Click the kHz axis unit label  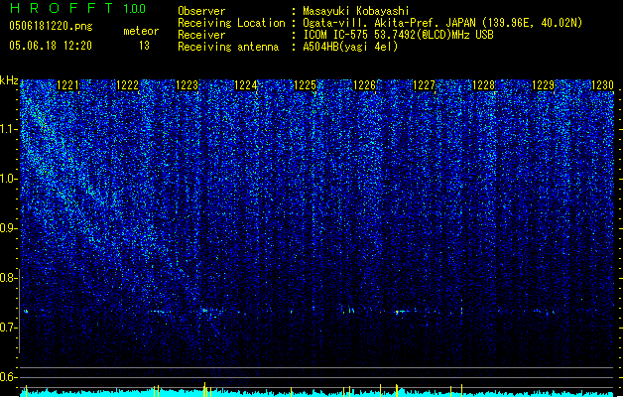coord(9,80)
